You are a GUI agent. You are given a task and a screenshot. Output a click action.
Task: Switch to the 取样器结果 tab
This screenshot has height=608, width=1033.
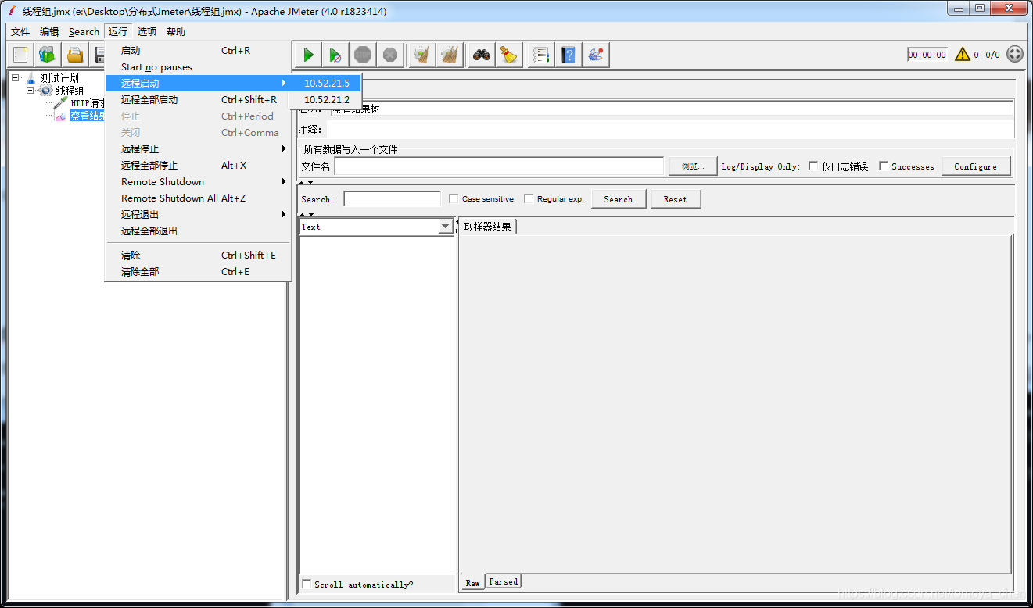coord(488,227)
